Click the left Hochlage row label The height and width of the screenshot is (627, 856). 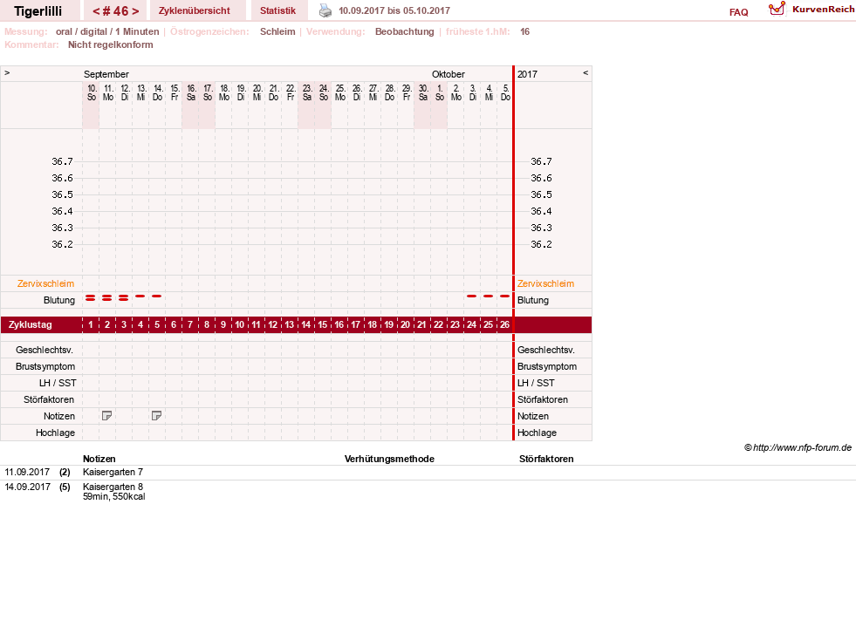point(55,433)
